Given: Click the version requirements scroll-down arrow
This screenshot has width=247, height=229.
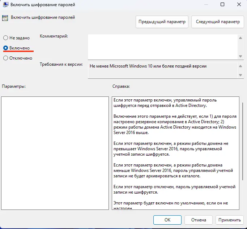Looking at the screenshot, I should tap(240, 75).
